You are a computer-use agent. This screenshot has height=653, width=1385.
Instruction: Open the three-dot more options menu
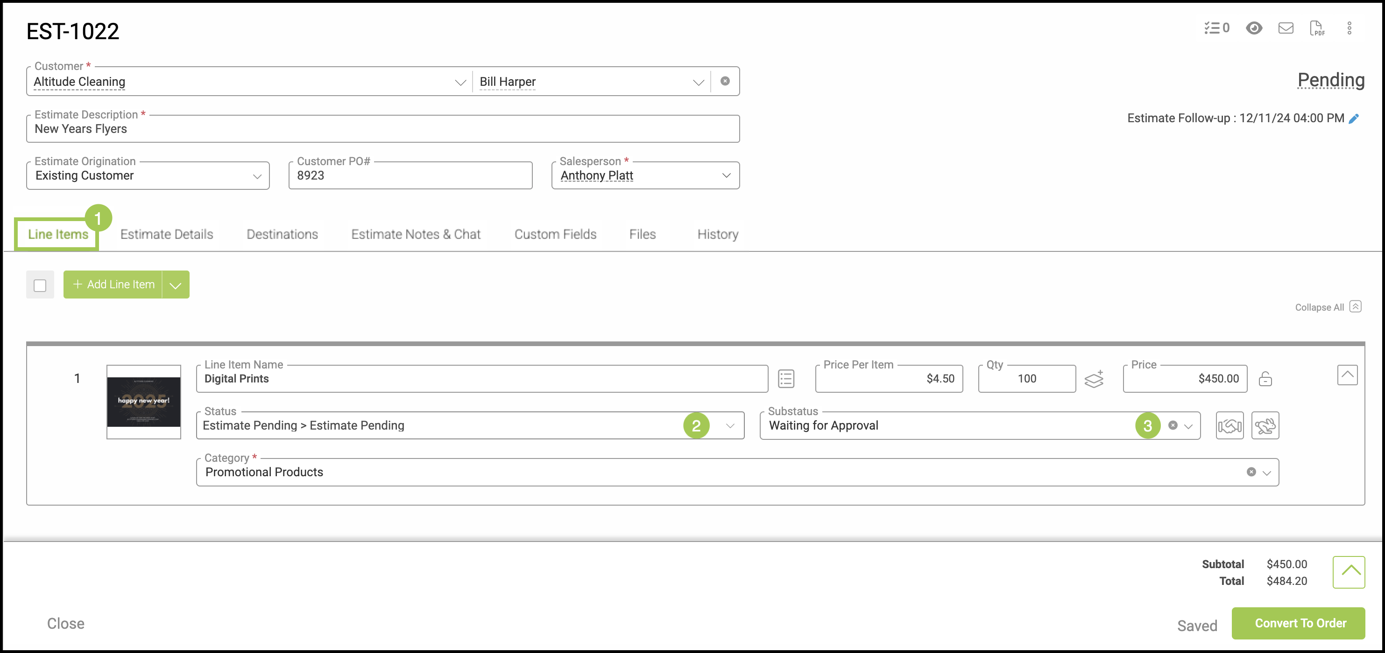pyautogui.click(x=1349, y=28)
